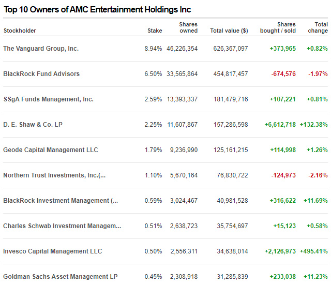The image size is (331, 285).
Task: Click the Shares owned column header
Action: point(188,27)
